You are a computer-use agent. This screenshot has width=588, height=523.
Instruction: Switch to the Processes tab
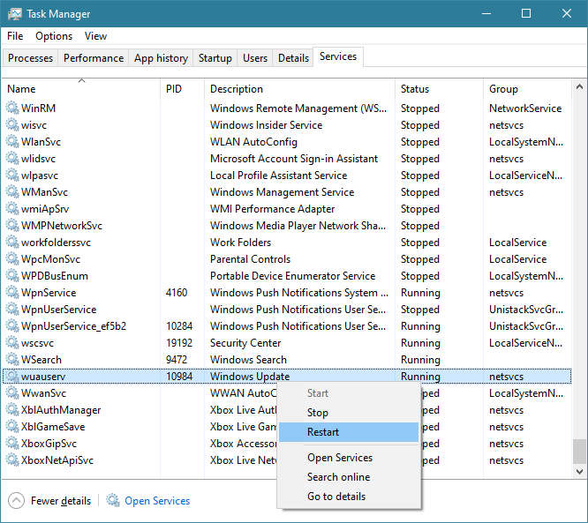(30, 58)
